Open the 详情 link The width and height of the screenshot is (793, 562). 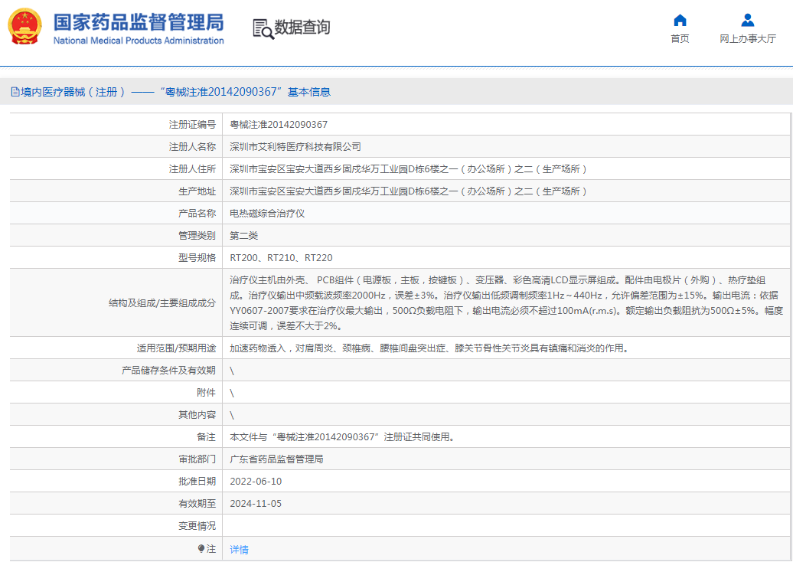239,550
